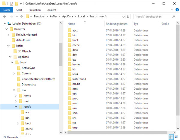
Task: Refresh the rootfs folder view
Action: pos(128,17)
